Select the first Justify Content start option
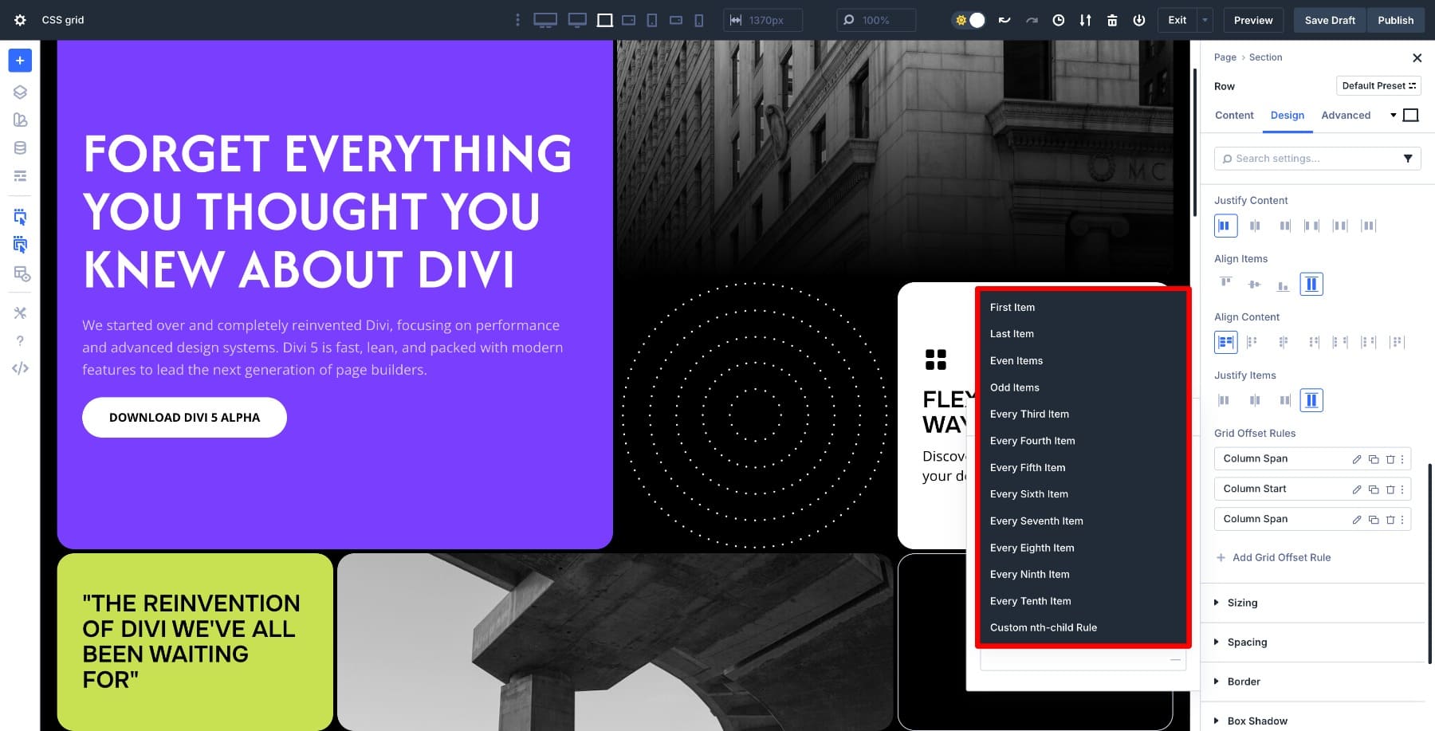The image size is (1435, 731). pyautogui.click(x=1225, y=226)
